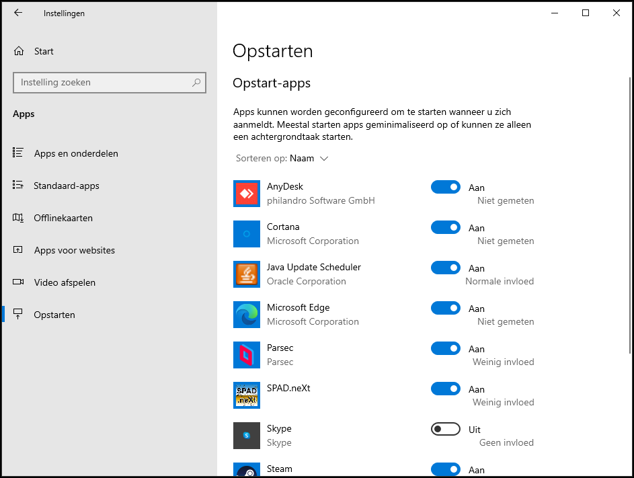The width and height of the screenshot is (634, 478).
Task: Click the SPAD.neXt name text
Action: 288,388
